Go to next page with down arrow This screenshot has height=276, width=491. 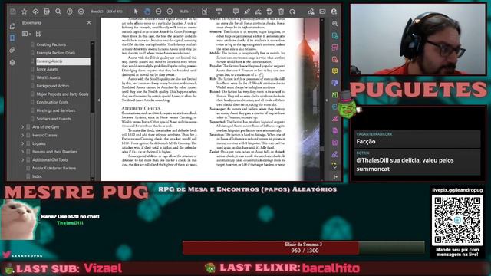click(x=81, y=11)
